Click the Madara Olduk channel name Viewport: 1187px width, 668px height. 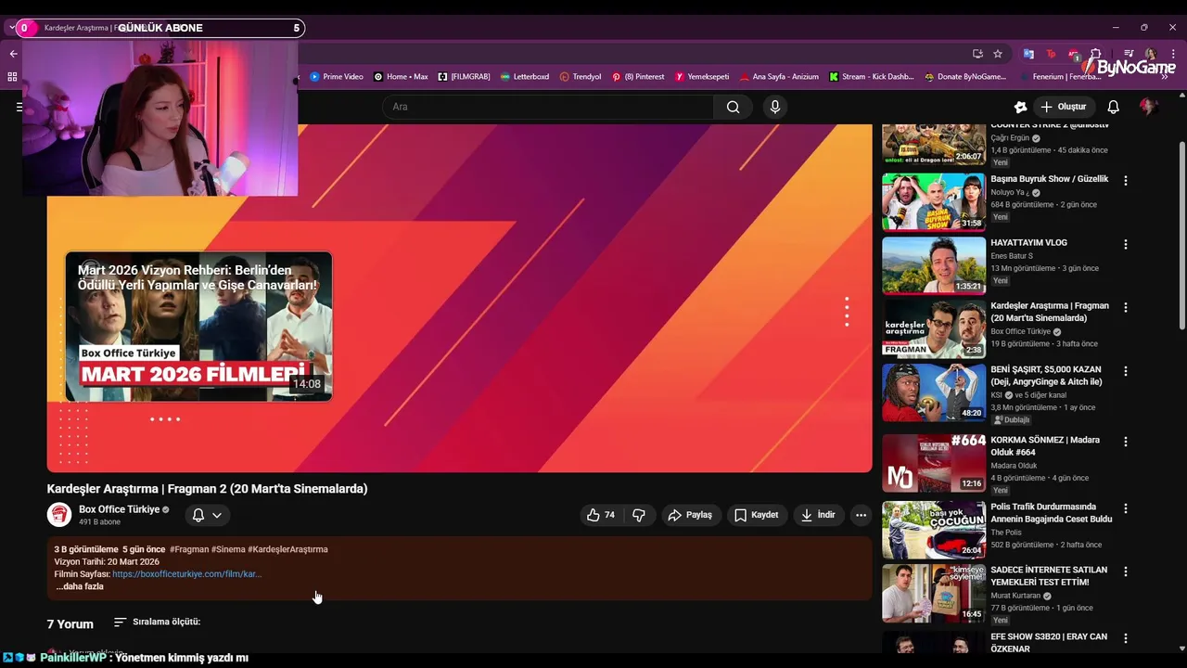coord(1014,466)
